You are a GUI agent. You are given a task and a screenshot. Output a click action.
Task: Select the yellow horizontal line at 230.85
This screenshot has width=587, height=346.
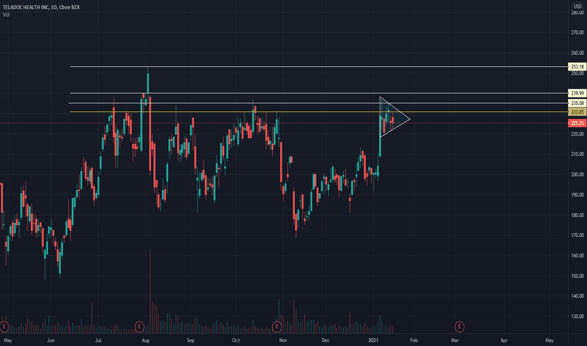click(x=318, y=112)
